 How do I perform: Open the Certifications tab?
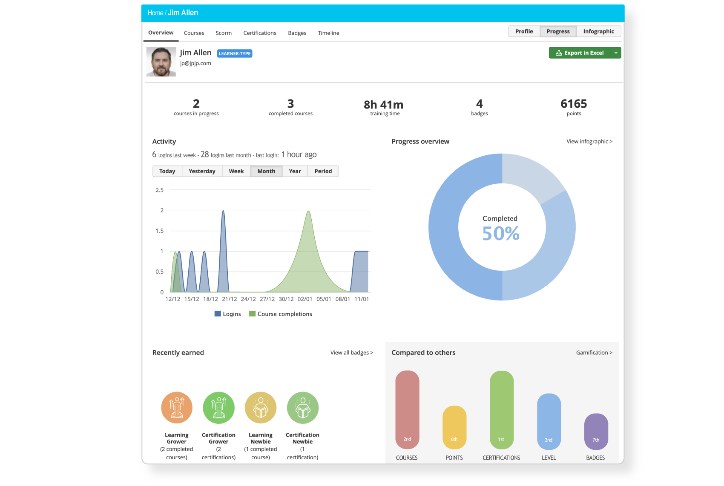tap(260, 33)
